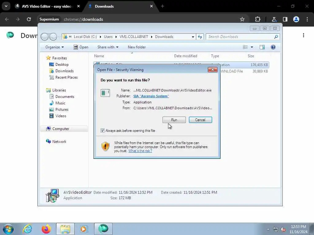Switch to AVS Video Editor browser tab
This screenshot has width=314, height=235.
click(47, 6)
